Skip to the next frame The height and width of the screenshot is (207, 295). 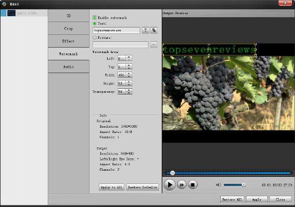point(181,185)
